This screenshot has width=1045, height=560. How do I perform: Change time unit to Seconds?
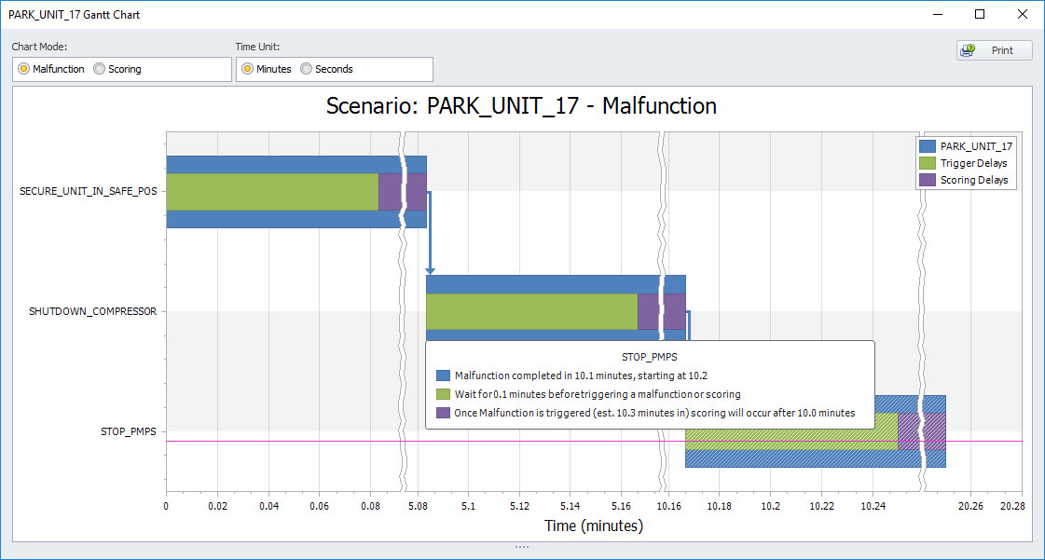(306, 69)
